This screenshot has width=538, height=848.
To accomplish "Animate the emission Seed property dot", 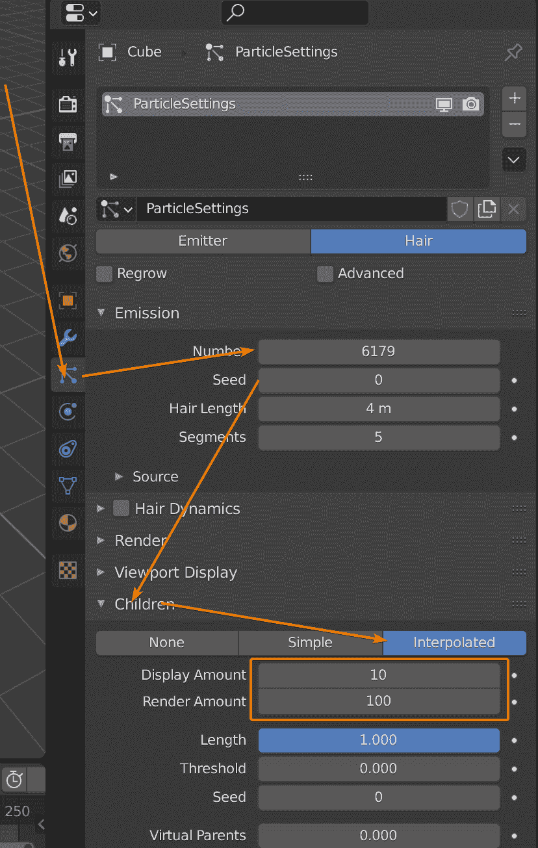I will tap(515, 380).
